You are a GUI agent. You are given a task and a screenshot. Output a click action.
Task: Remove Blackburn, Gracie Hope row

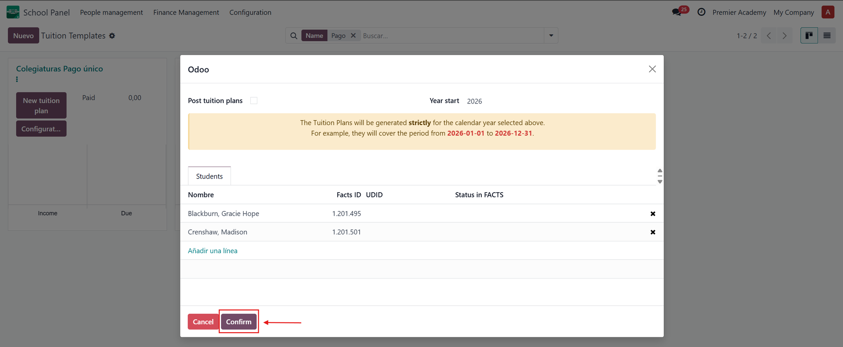coord(652,214)
